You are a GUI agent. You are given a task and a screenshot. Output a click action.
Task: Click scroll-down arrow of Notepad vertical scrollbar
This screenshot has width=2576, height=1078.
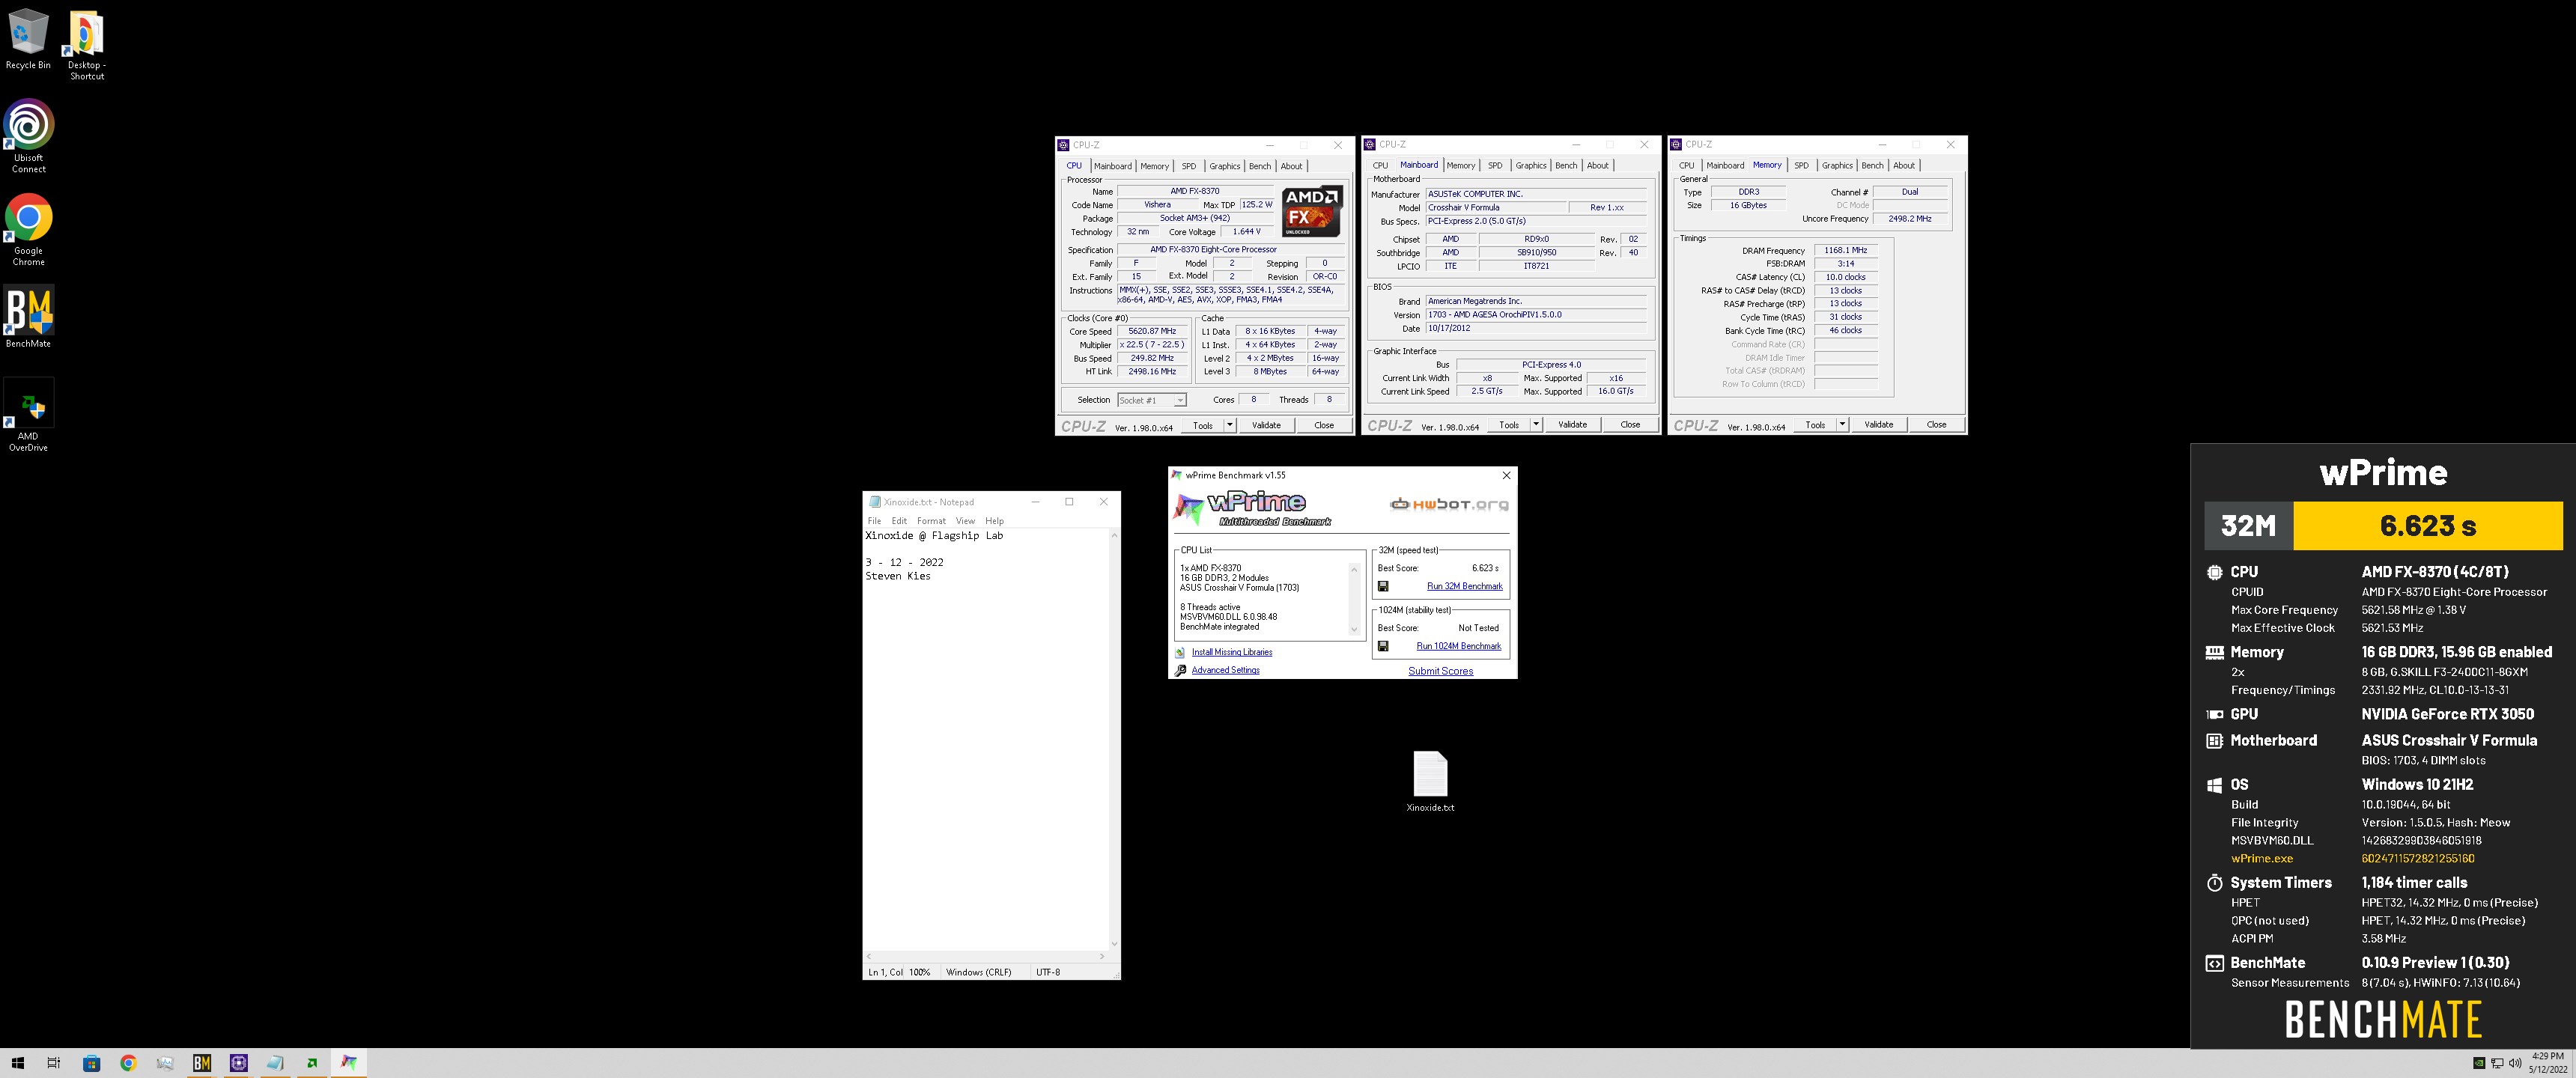point(1114,943)
